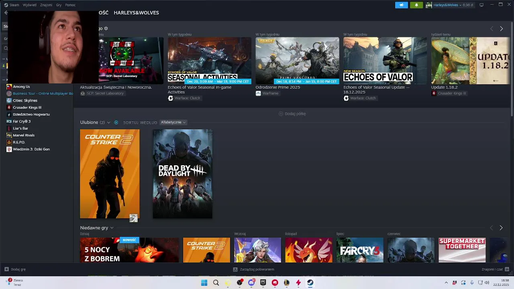Open the Alfabetycznie sort dropdown
This screenshot has height=289, width=514.
(x=173, y=122)
